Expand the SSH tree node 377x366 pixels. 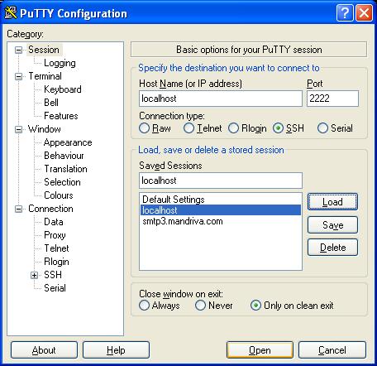pos(34,275)
